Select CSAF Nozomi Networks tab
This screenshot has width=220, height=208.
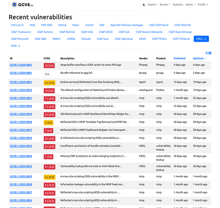click(x=149, y=32)
